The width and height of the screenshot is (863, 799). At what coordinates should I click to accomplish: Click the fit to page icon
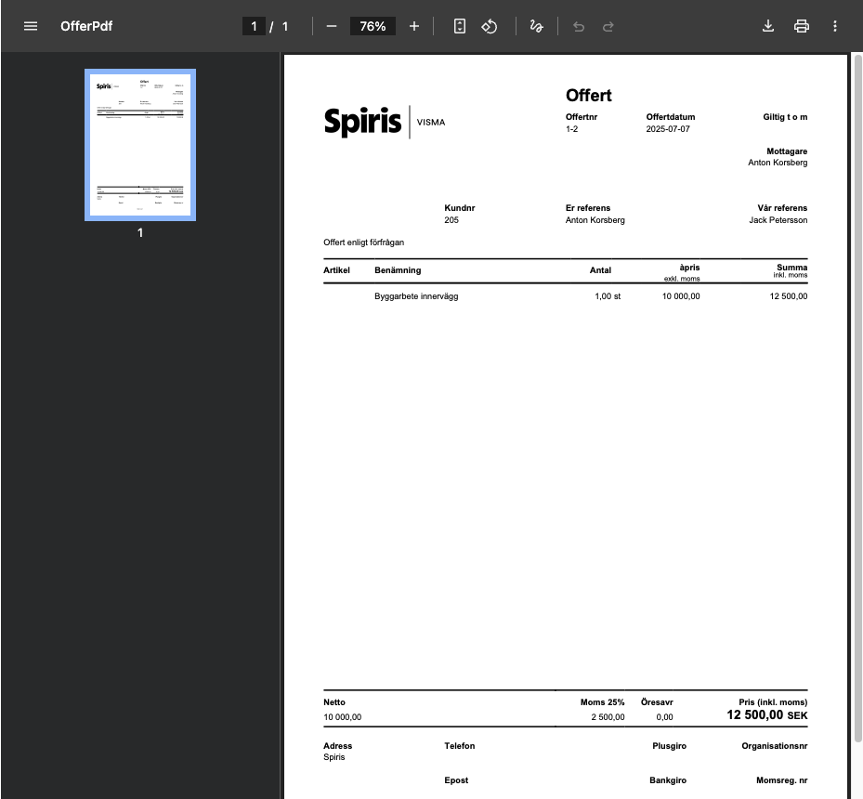point(460,26)
